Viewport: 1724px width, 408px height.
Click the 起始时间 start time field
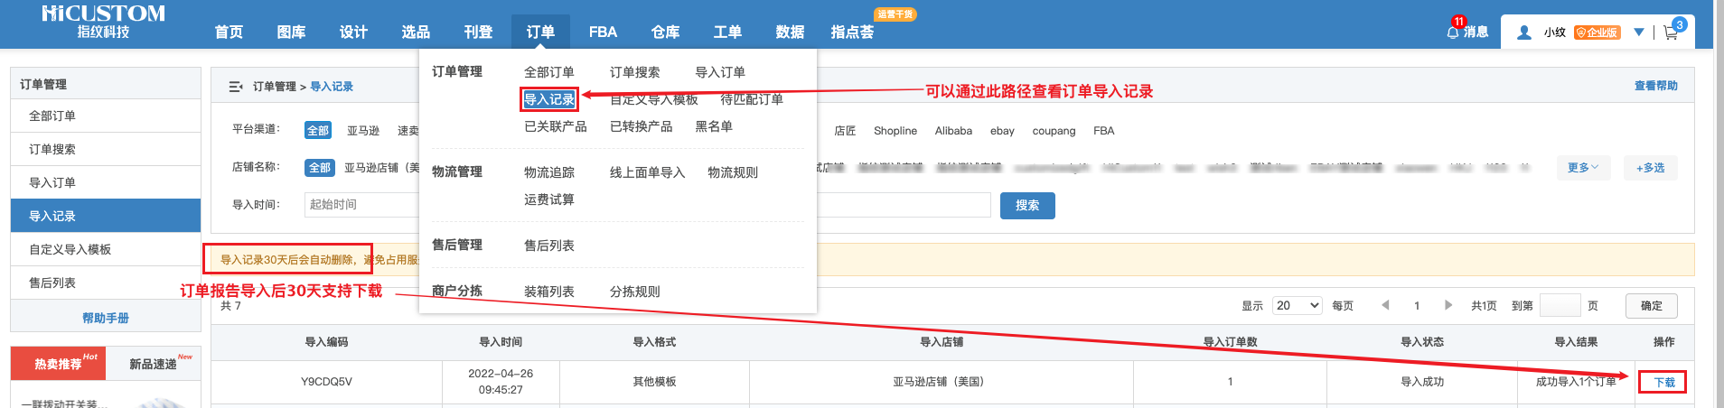(361, 205)
